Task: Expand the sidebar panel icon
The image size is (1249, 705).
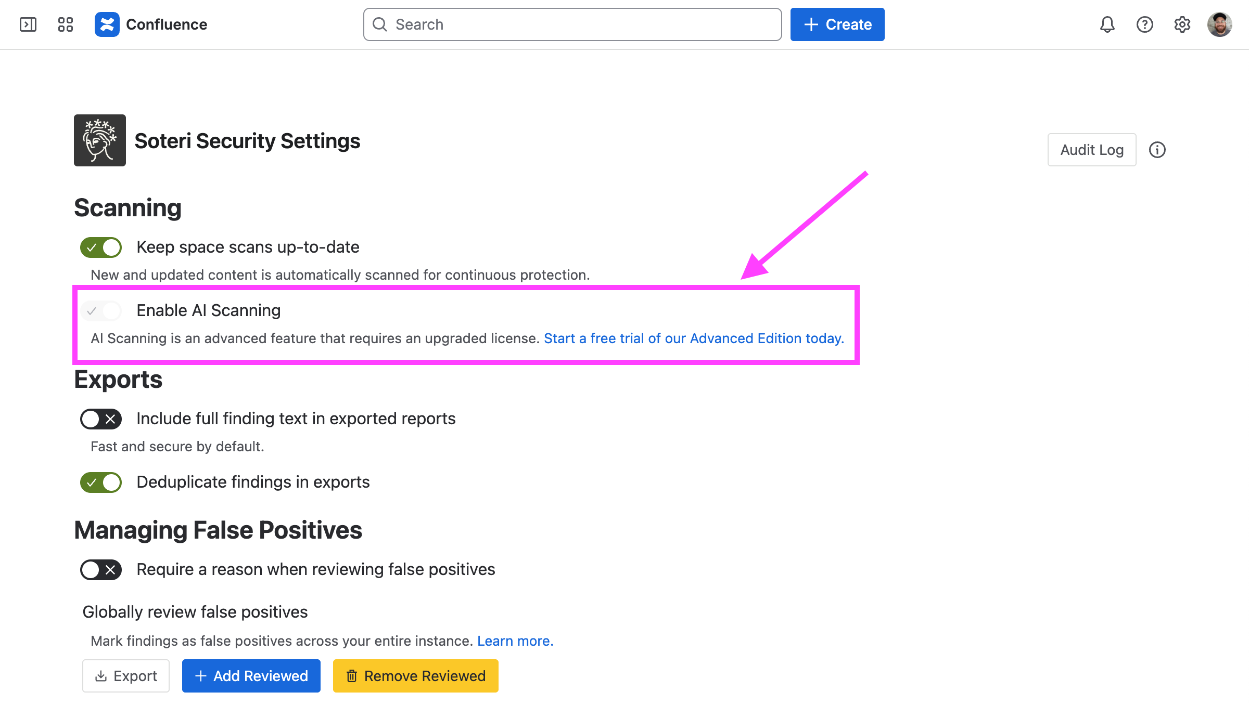Action: [x=28, y=24]
